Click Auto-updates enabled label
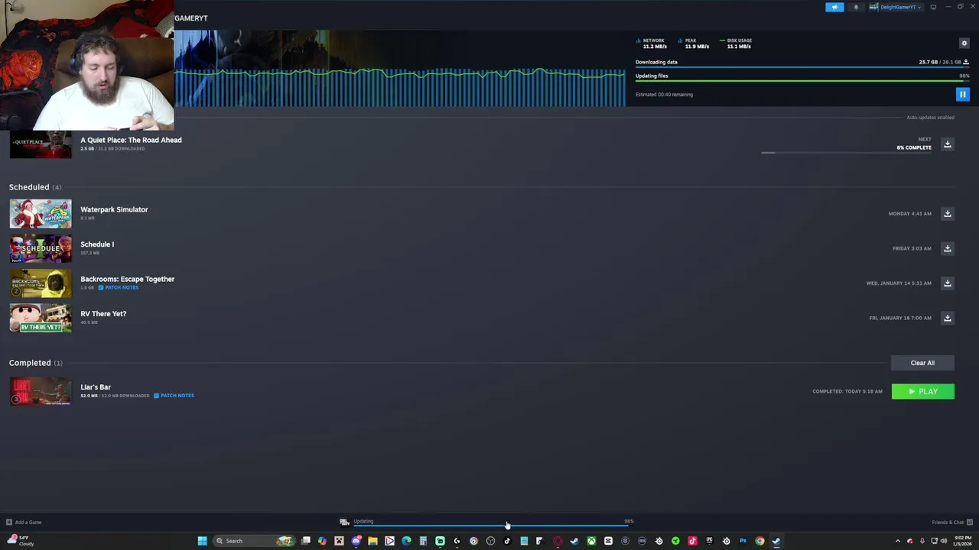The image size is (979, 550). [930, 118]
